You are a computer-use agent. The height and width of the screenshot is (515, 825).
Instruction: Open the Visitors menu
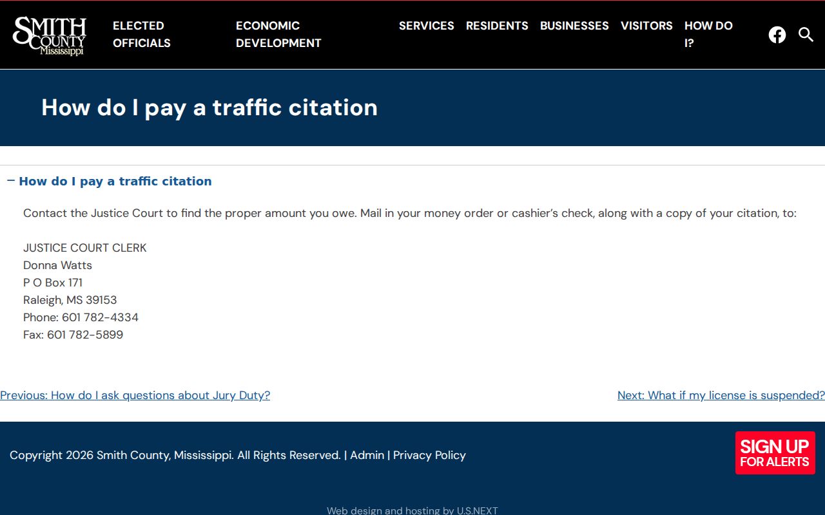coord(646,26)
